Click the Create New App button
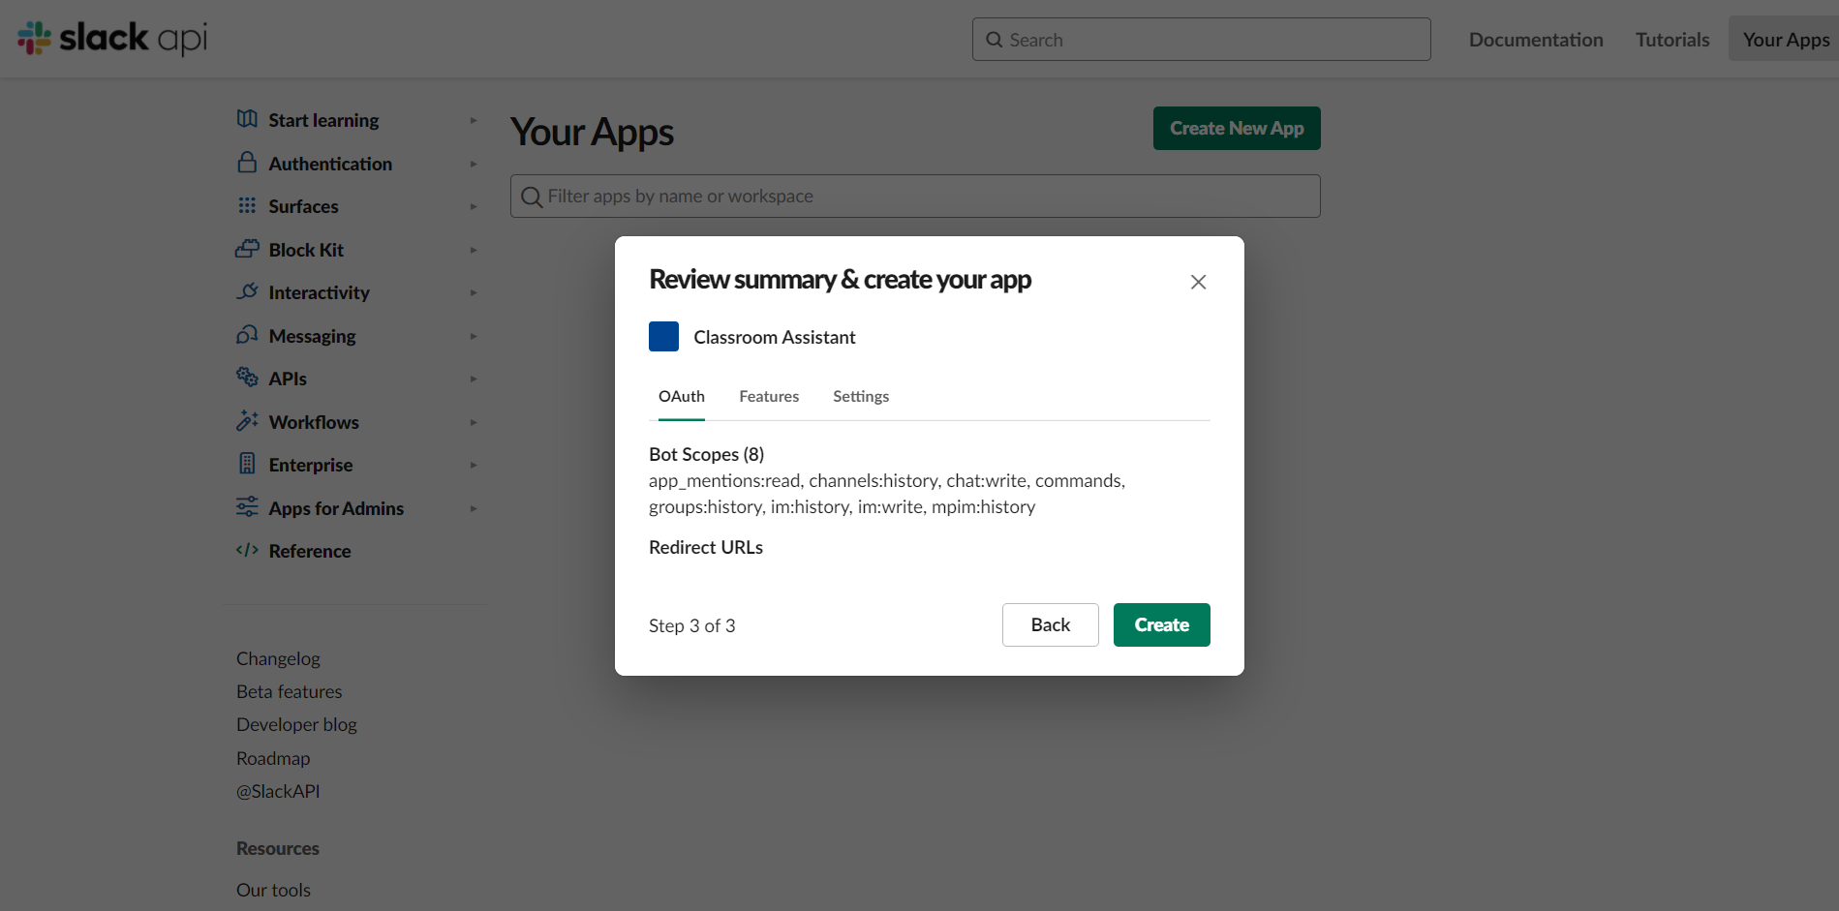 point(1237,128)
